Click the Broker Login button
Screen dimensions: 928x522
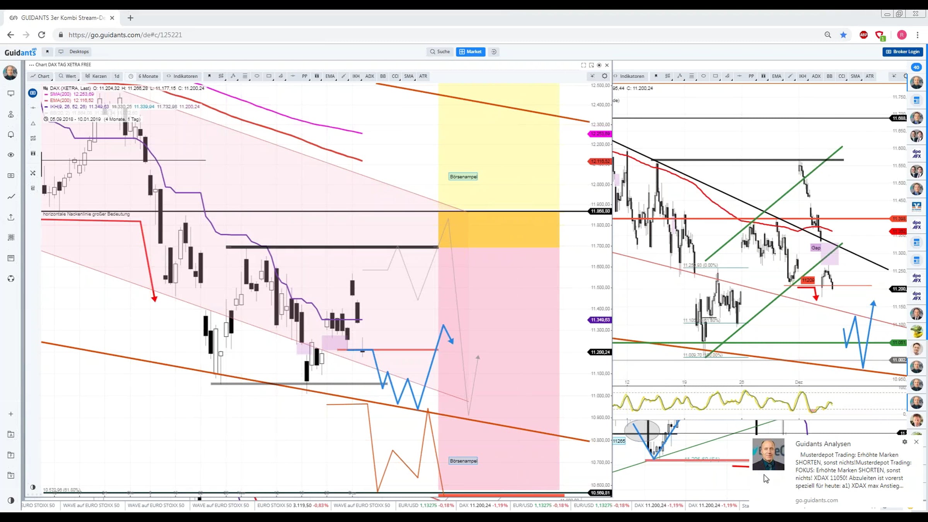(903, 51)
